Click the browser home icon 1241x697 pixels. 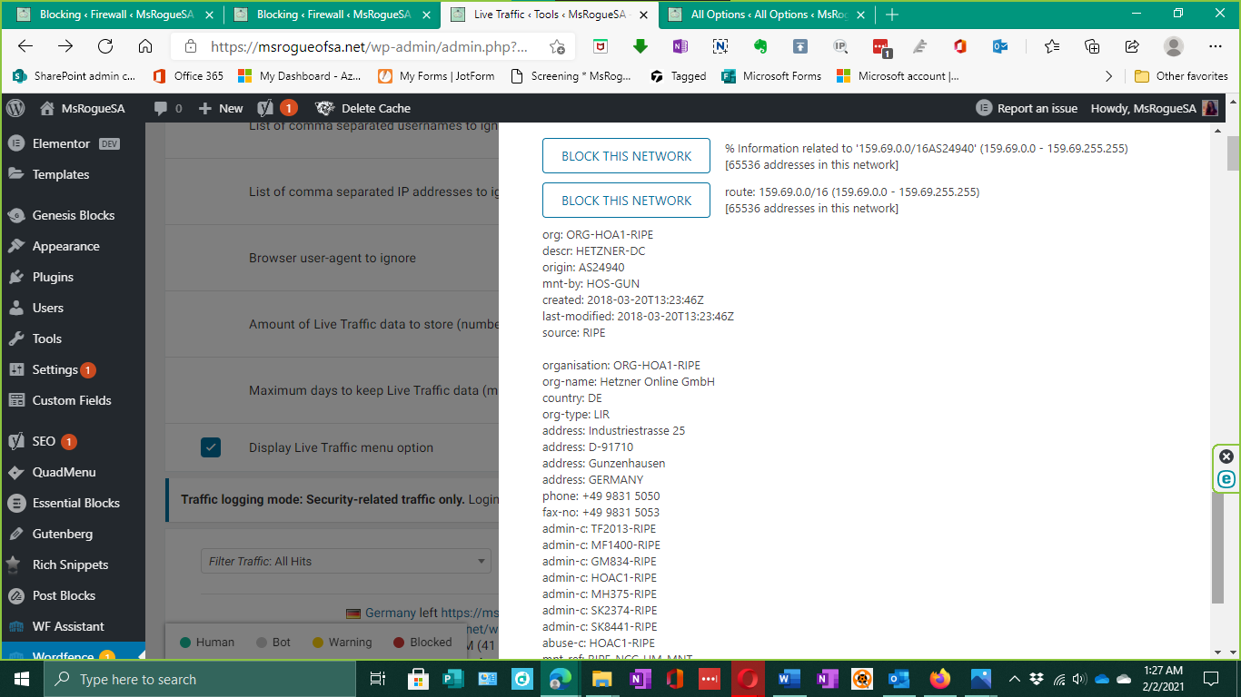click(x=145, y=46)
